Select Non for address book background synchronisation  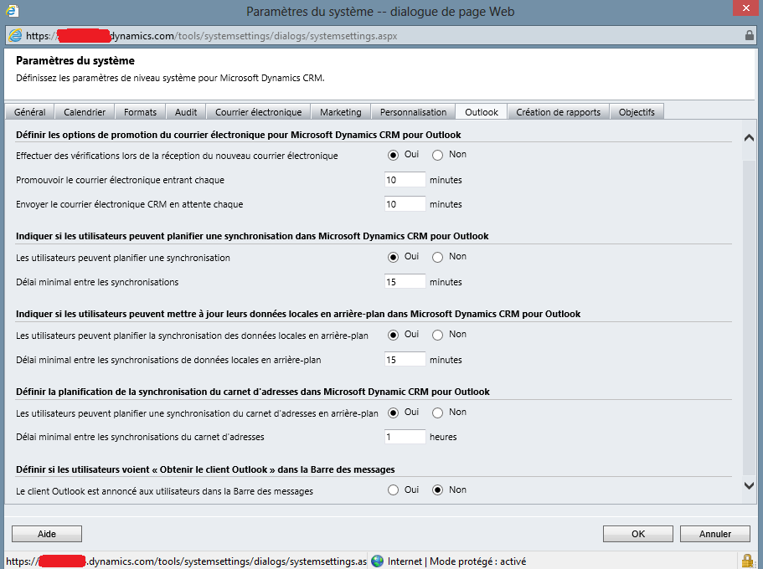pos(437,413)
